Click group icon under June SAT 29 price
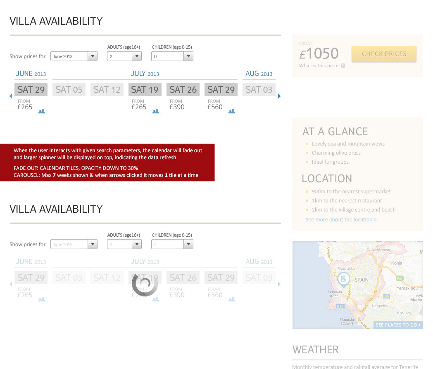This screenshot has height=369, width=433. [42, 111]
